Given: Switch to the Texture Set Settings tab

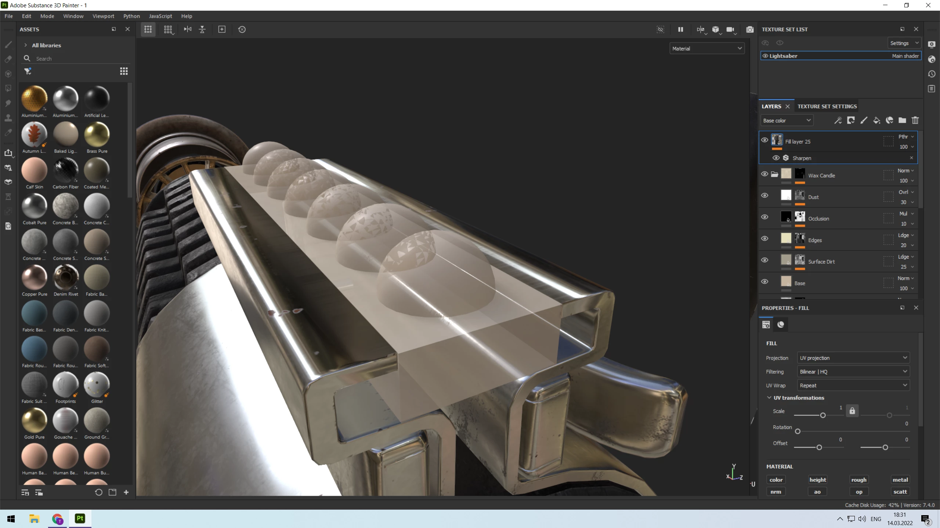Looking at the screenshot, I should coord(827,106).
